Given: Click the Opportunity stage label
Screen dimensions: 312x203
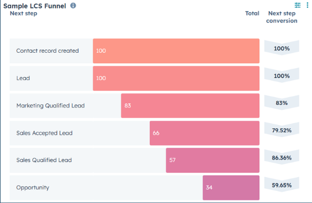Looking at the screenshot, I should [x=33, y=188].
